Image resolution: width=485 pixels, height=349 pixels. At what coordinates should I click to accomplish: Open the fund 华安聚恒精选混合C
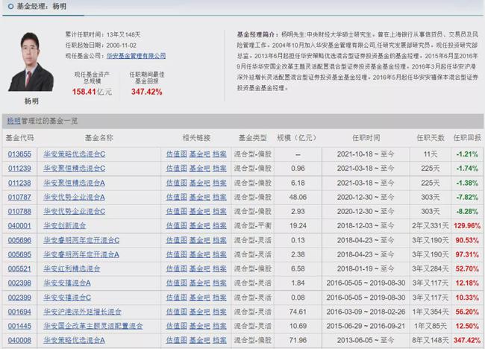click(x=74, y=169)
